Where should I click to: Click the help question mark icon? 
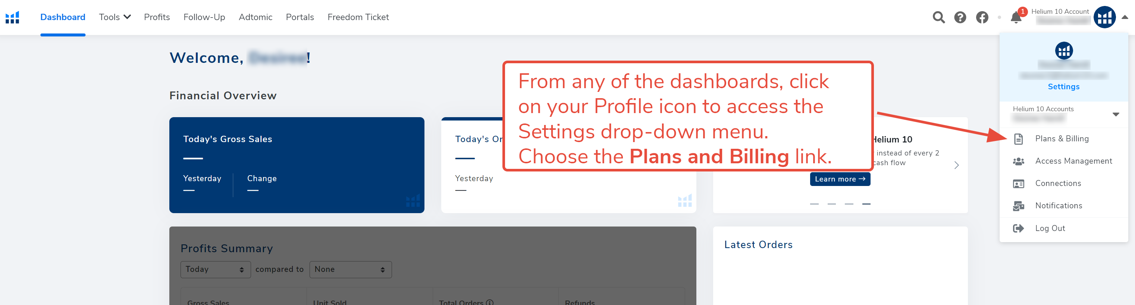tap(960, 17)
